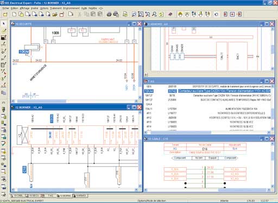This screenshot has height=203, width=278.
Task: Click the zoom magnifier toolbar icon
Action: click(x=134, y=14)
